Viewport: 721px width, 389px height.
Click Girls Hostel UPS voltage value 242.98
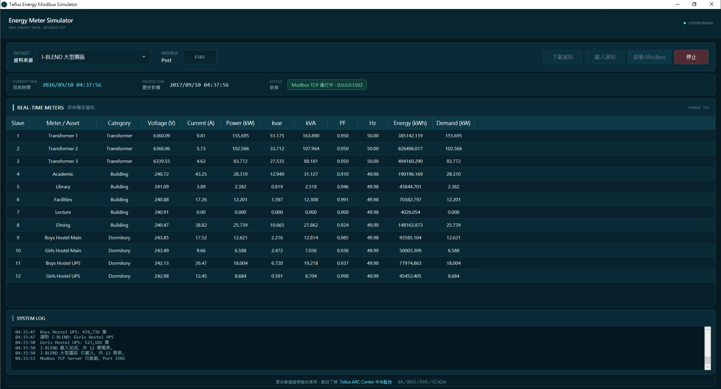click(161, 276)
